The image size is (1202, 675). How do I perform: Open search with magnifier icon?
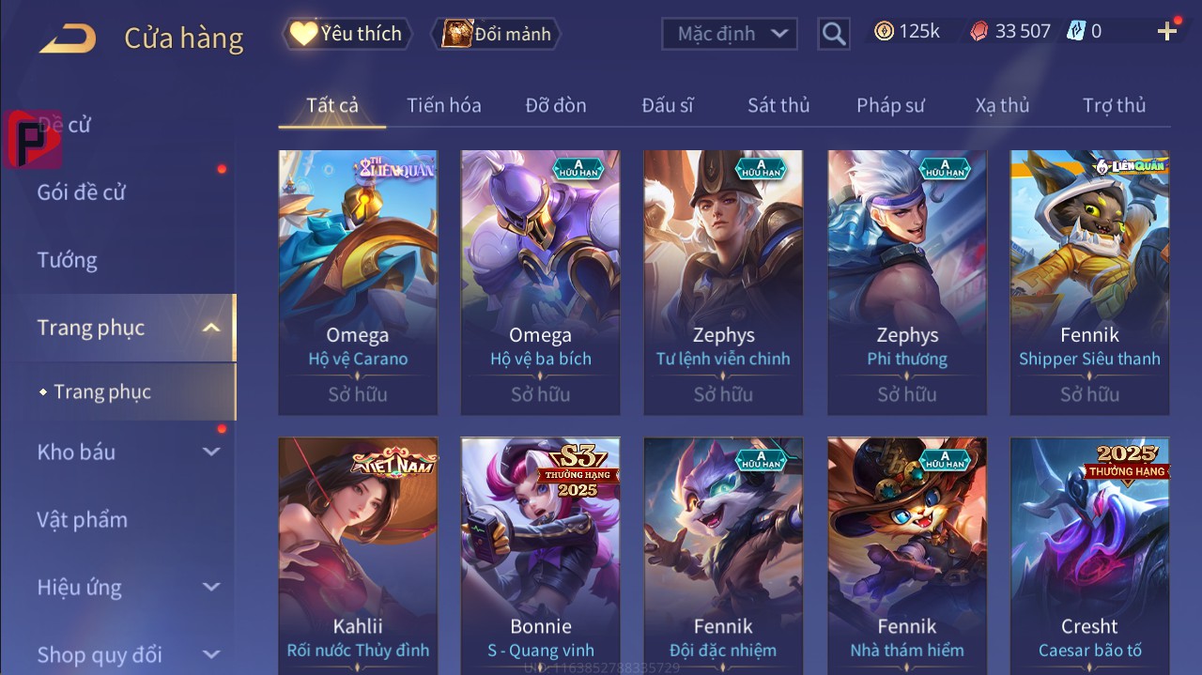click(834, 34)
